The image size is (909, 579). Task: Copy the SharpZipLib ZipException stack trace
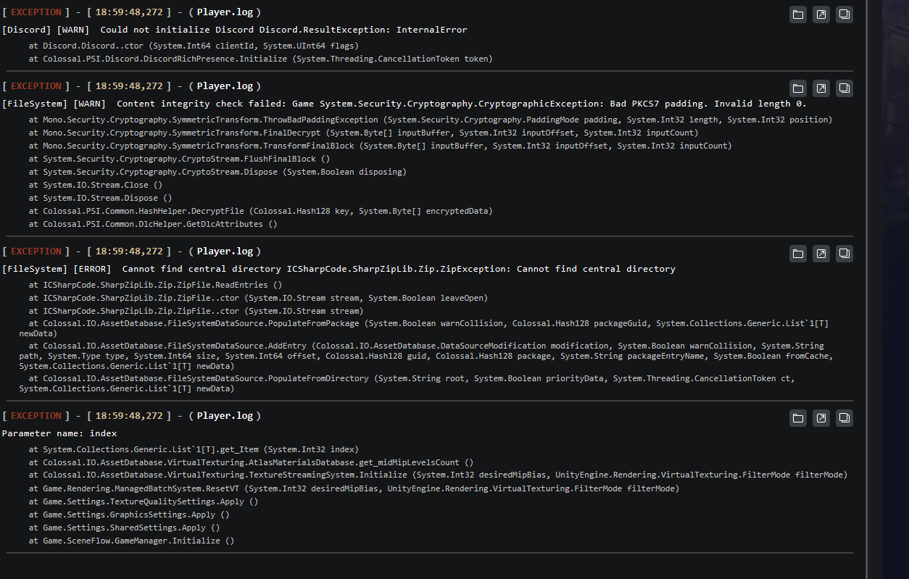844,253
